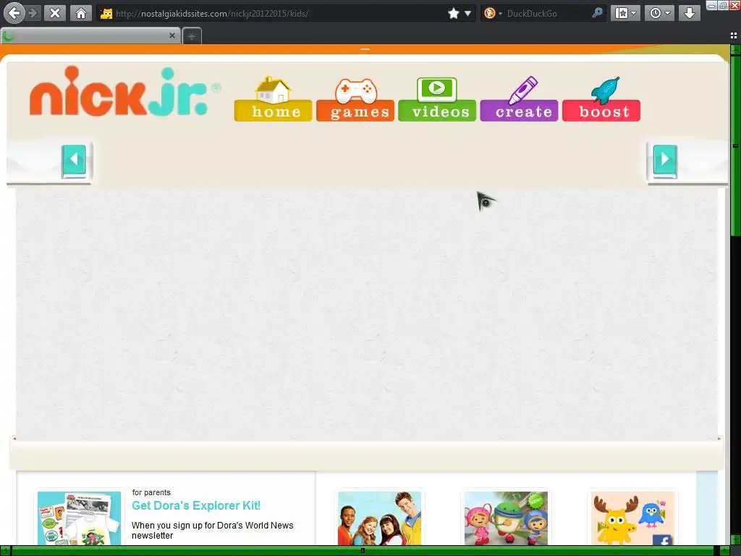Open the create navigation button
The width and height of the screenshot is (741, 556).
point(520,99)
